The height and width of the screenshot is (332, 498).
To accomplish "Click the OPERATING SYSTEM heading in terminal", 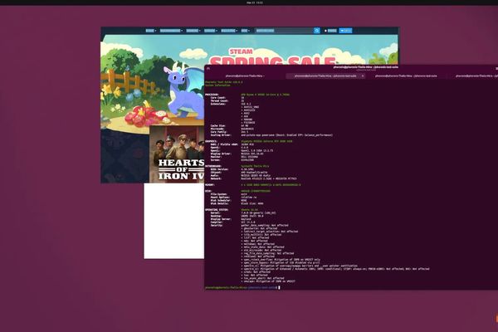I will coord(217,210).
